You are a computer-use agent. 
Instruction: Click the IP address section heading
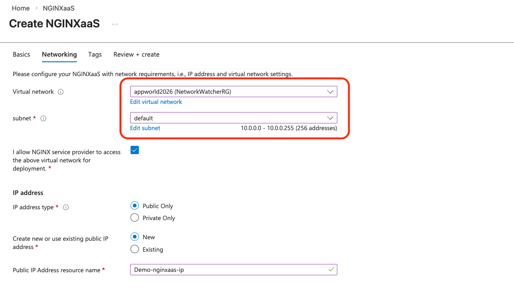(x=28, y=193)
